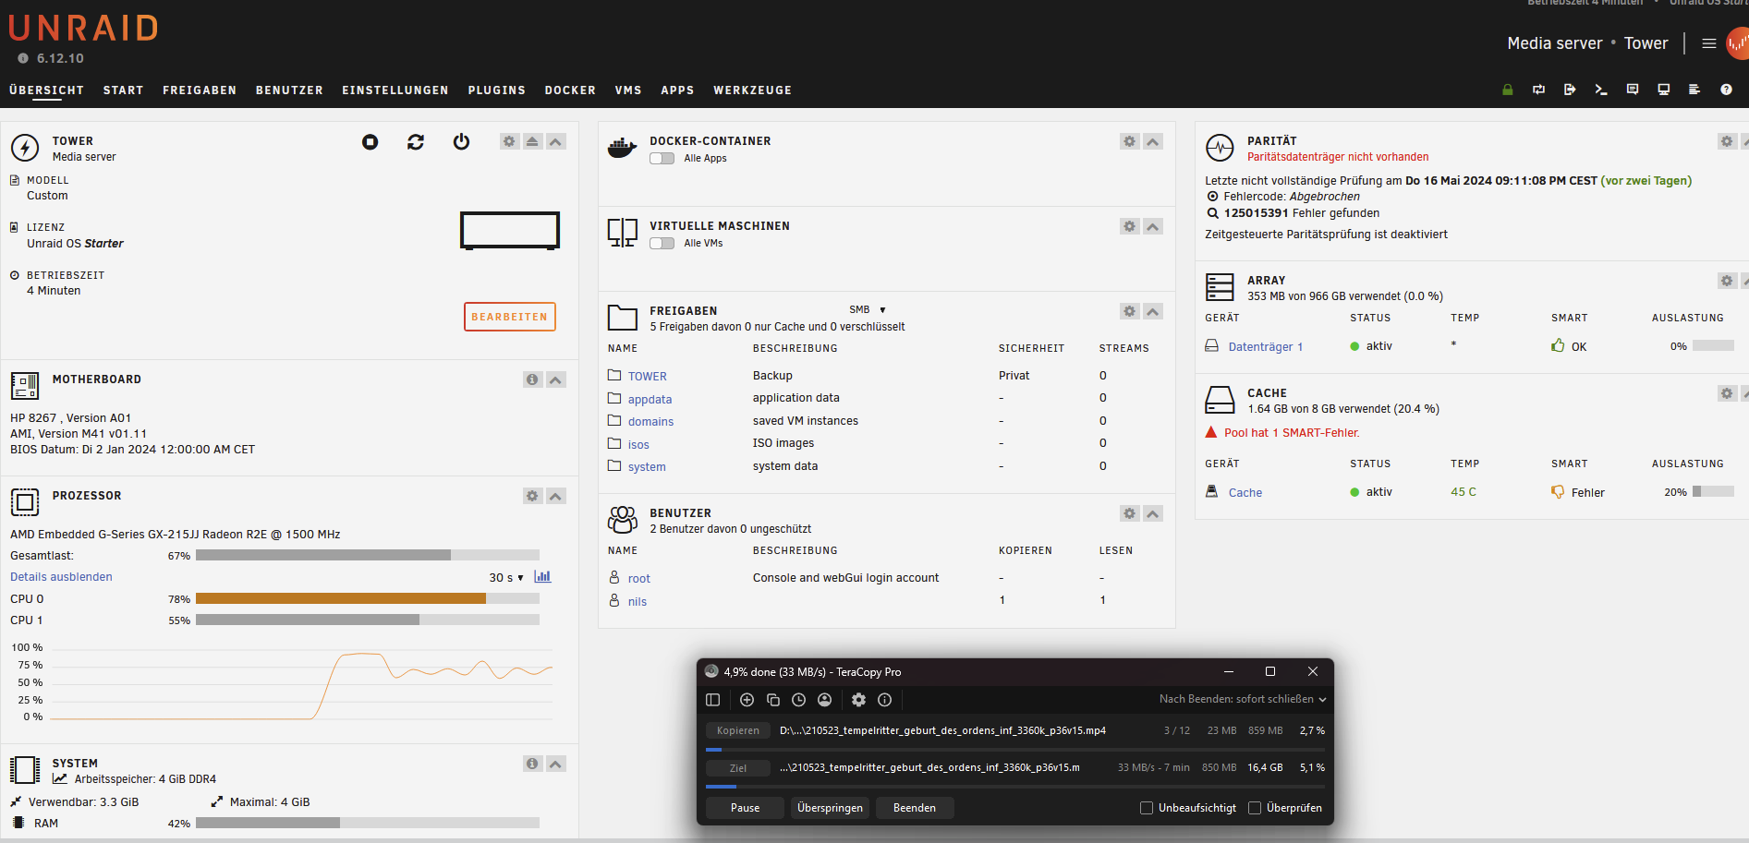Open the help question mark icon
Viewport: 1749px width, 843px height.
1726,90
